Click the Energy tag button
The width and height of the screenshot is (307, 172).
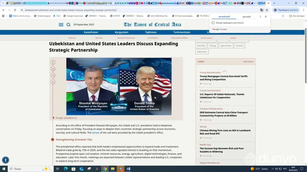213,46
